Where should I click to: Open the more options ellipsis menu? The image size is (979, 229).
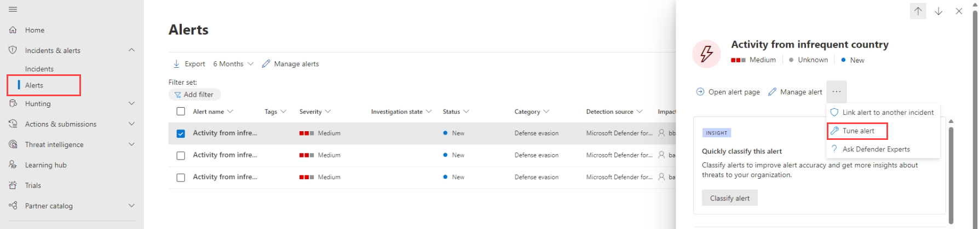[x=836, y=92]
